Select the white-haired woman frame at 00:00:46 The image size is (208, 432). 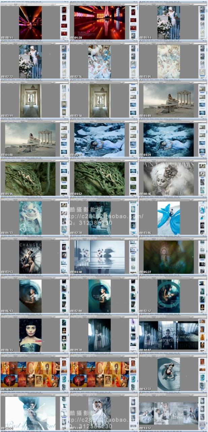(x=169, y=179)
